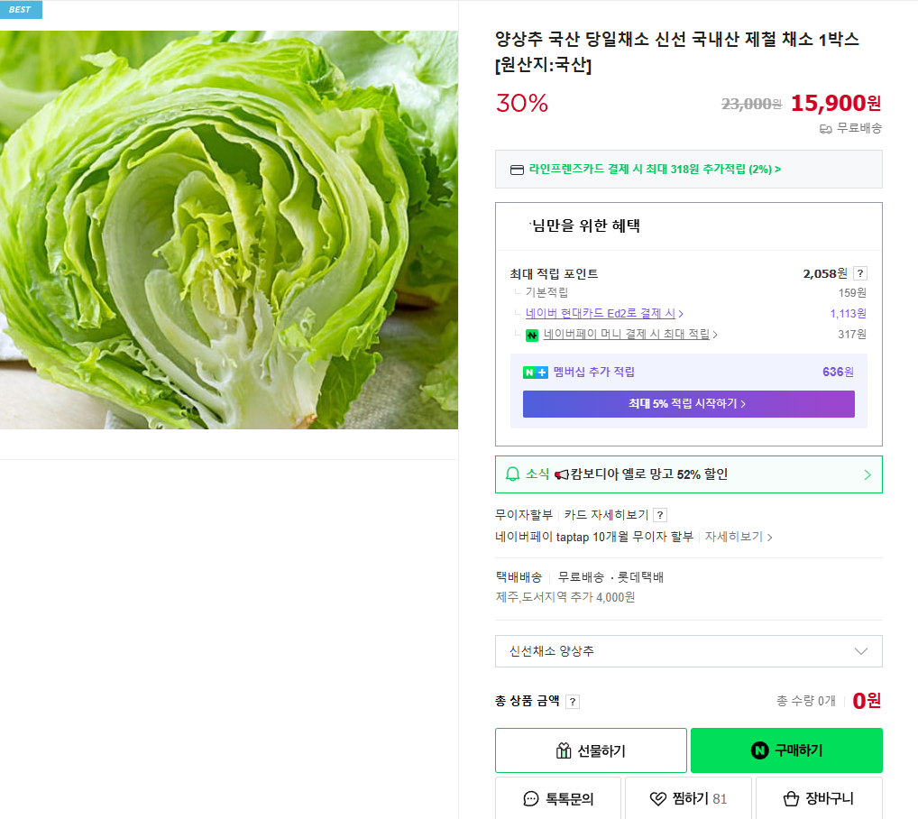Viewport: 918px width, 819px height.
Task: Click the green Naver Pay money icon
Action: coord(532,335)
